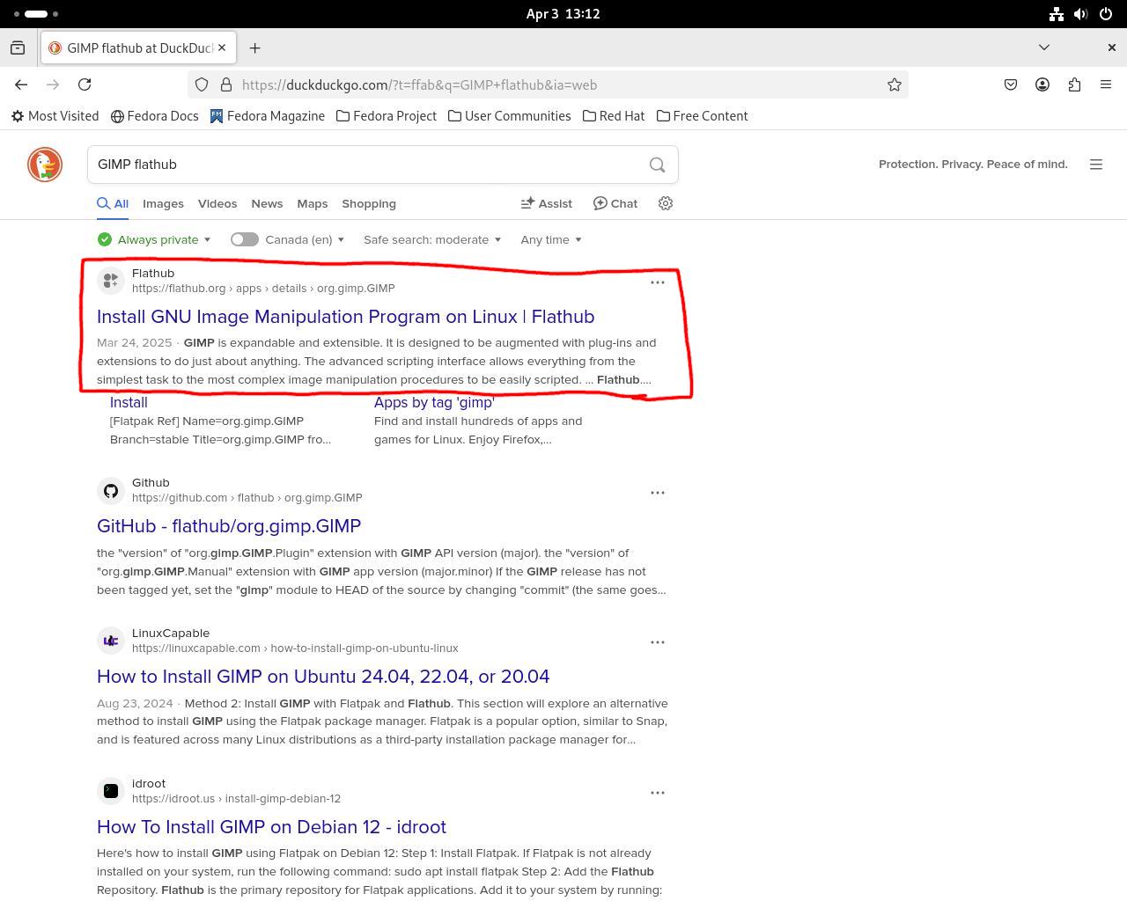Open Install GNU Image Manipulation Program link
This screenshot has height=901, width=1127.
click(345, 317)
